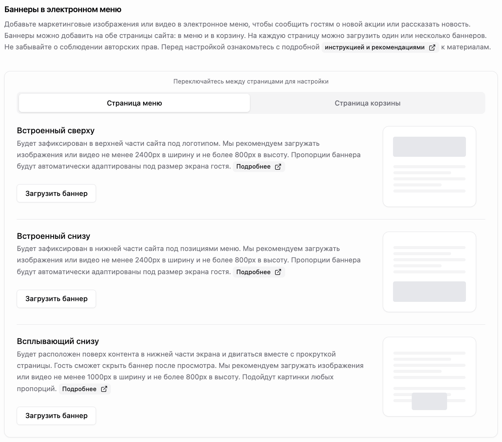The height and width of the screenshot is (442, 502).
Task: Select the floating bottom banner preview thumbnail
Action: tap(429, 377)
